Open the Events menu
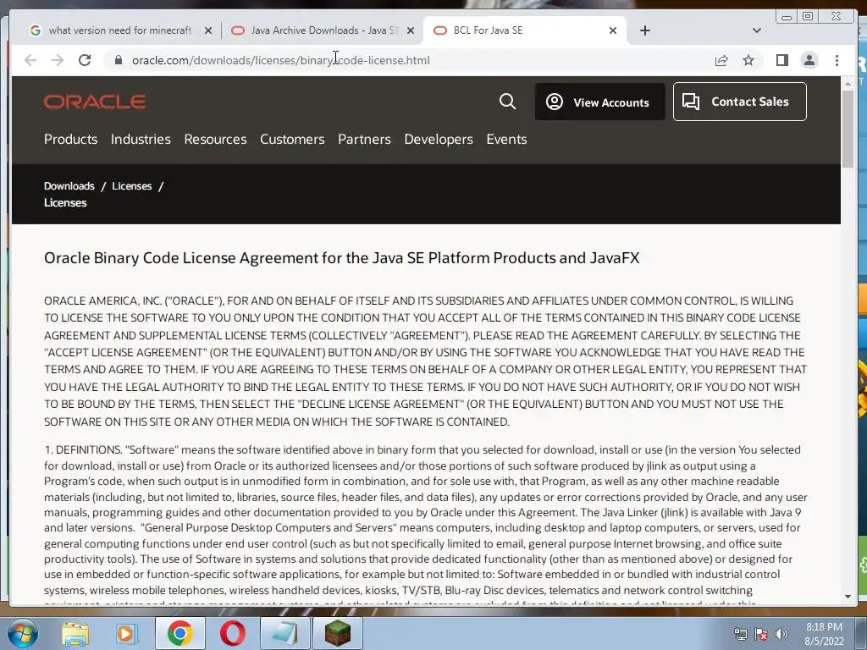 (x=506, y=140)
